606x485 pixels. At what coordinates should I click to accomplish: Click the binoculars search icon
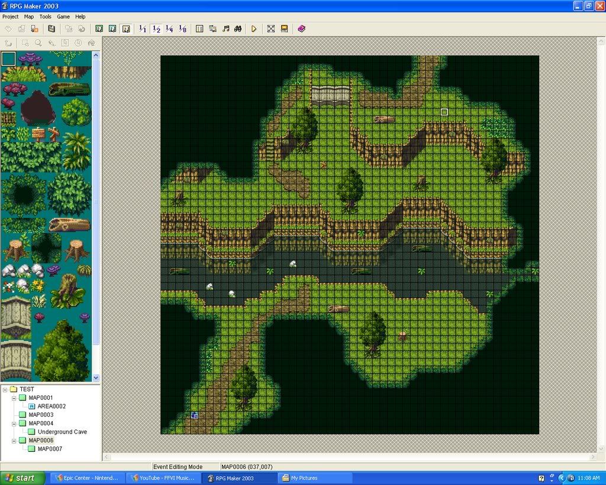point(238,28)
